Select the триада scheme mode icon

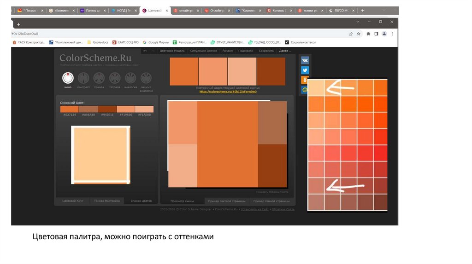click(99, 78)
